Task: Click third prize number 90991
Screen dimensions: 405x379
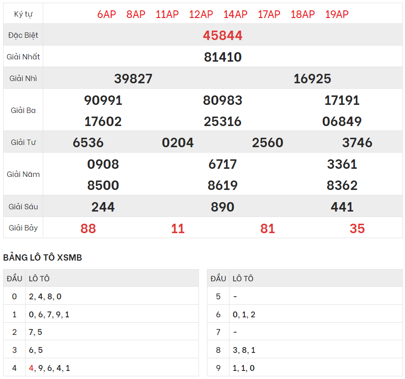Action: coord(103,100)
